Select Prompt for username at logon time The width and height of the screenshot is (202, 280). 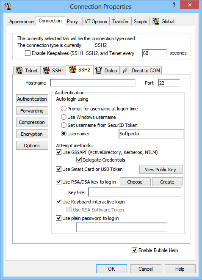click(x=64, y=109)
